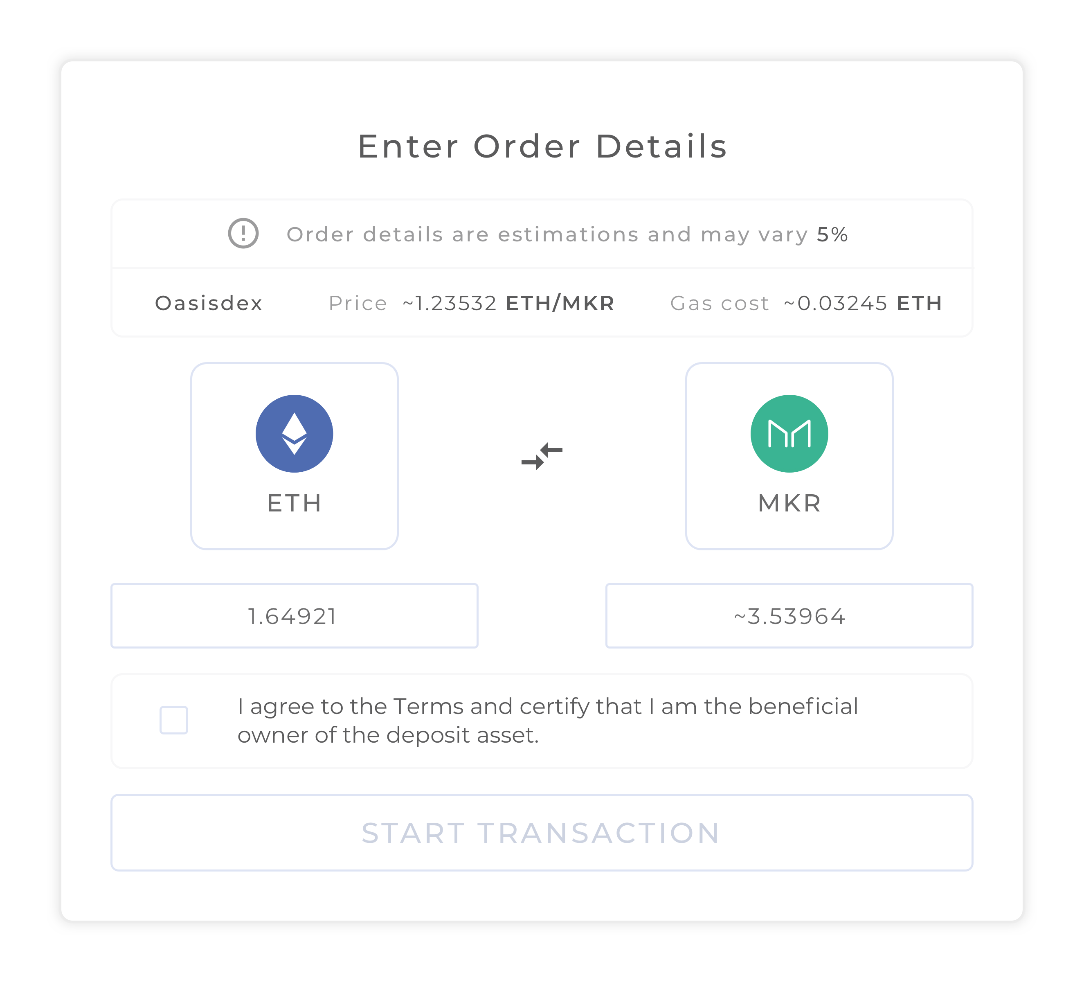Viewport: 1084px width, 982px height.
Task: Click the Ethereum diamond logo on blue circle
Action: [x=295, y=433]
